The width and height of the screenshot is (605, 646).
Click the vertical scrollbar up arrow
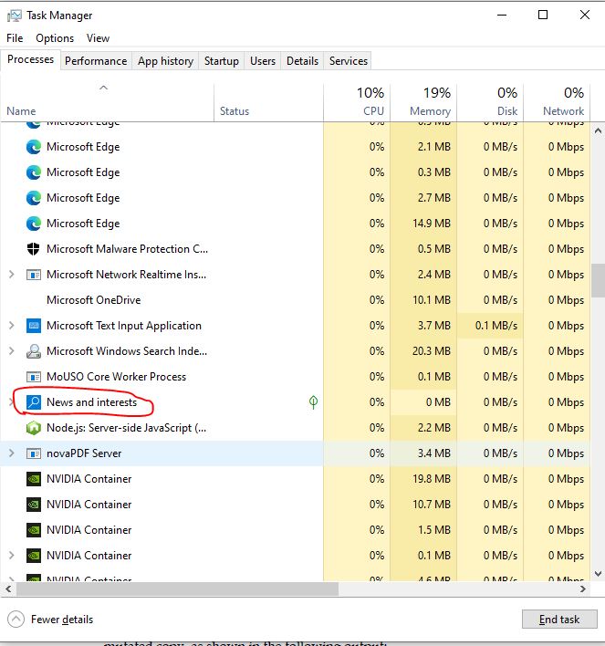point(598,131)
